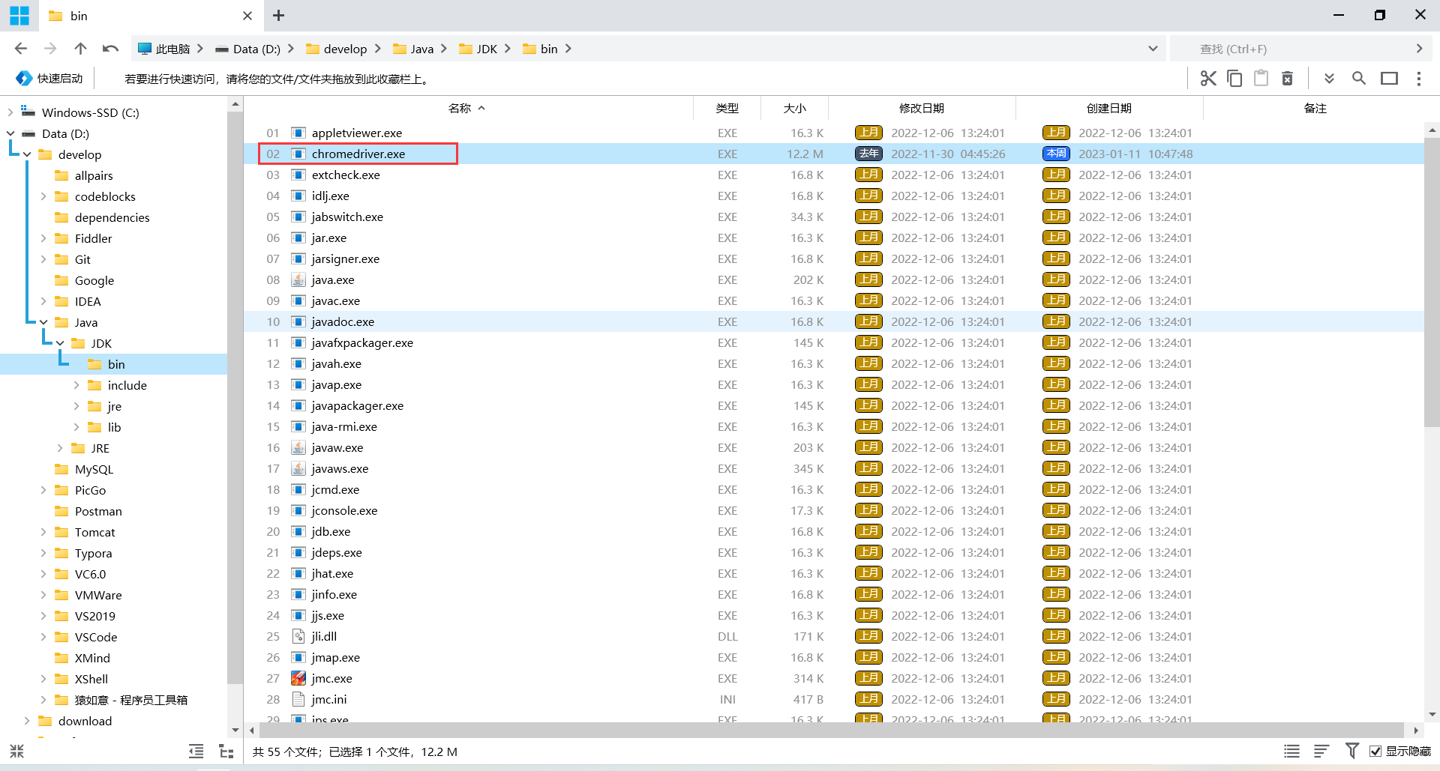1440x771 pixels.
Task: Click the file list vertical scrollbar
Action: pyautogui.click(x=1432, y=281)
